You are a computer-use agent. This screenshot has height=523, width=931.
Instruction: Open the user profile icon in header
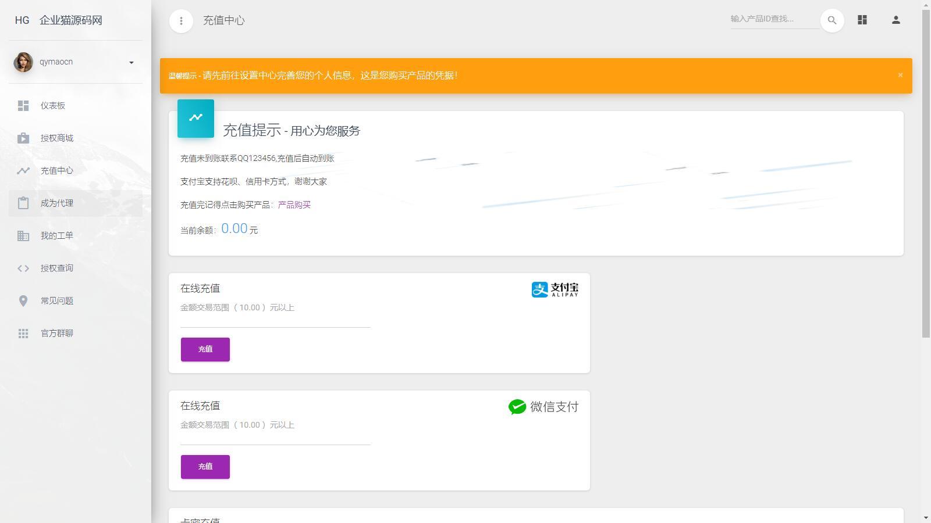point(896,20)
